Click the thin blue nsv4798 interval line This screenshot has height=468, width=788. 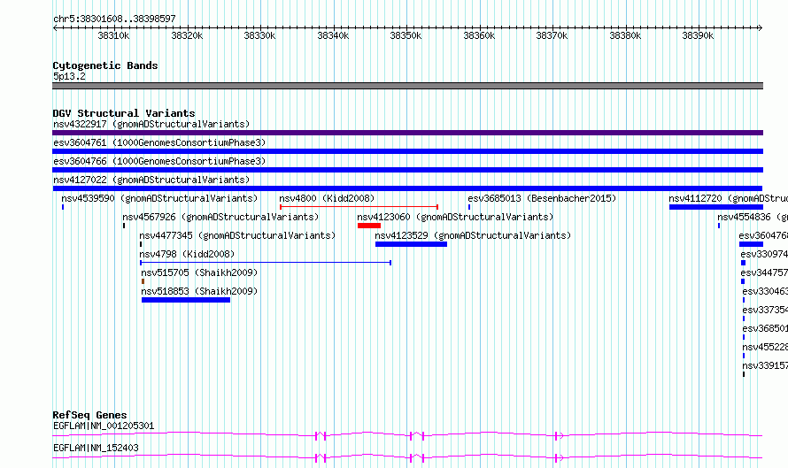coord(266,263)
